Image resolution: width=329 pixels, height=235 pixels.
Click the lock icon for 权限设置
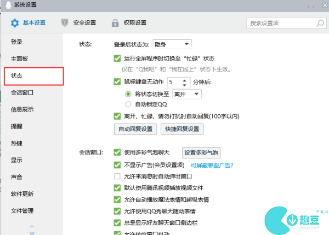(115, 23)
